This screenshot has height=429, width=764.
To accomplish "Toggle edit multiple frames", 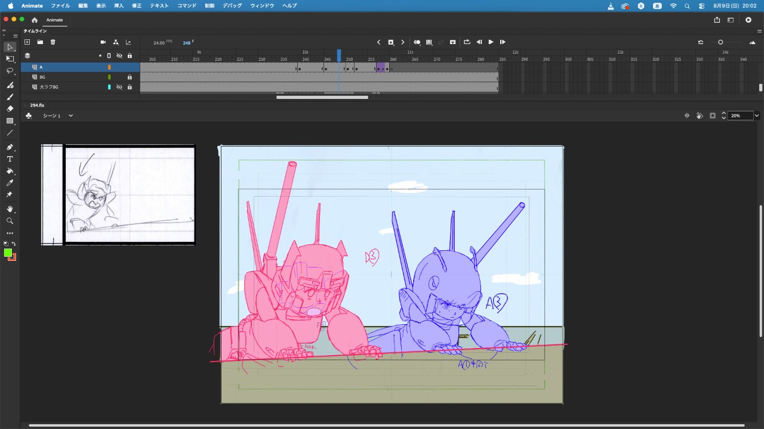I will point(429,42).
